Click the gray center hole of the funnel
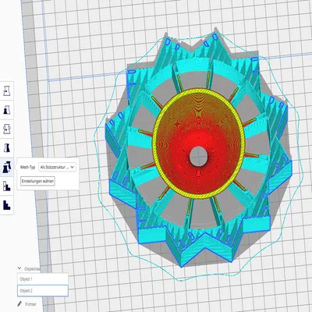 (198, 156)
